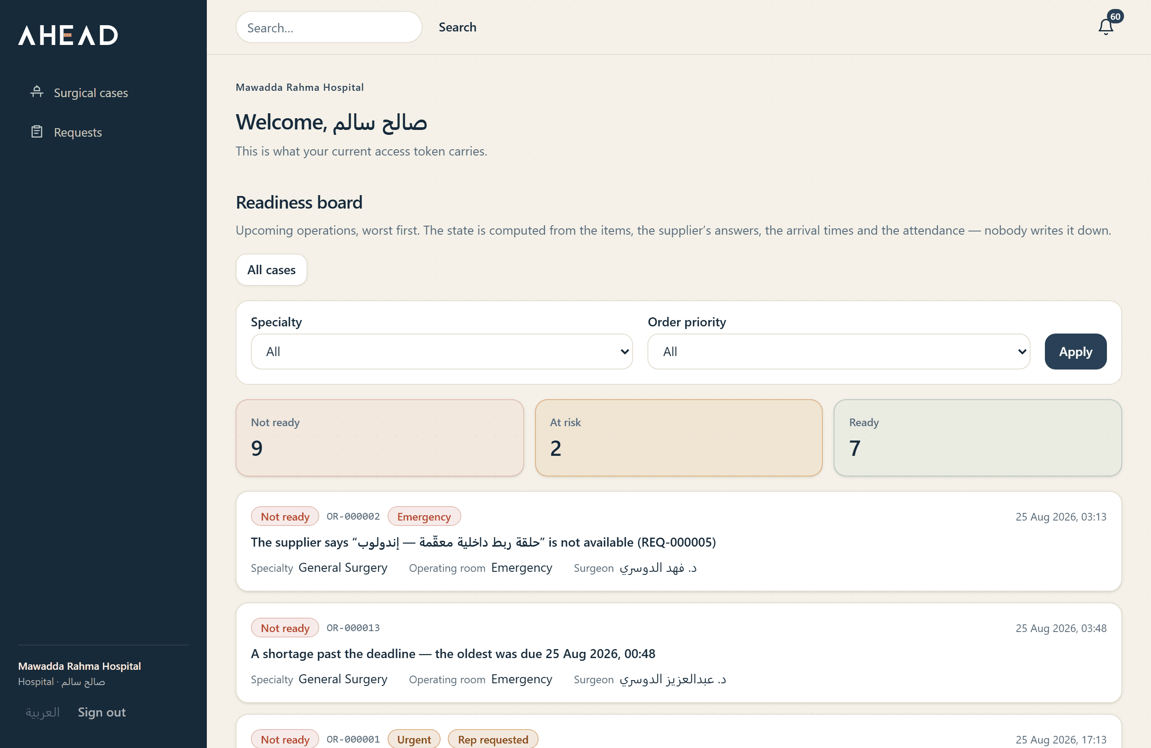Screen dimensions: 1151x748
Task: Open case OR-000013 card
Action: 678,653
